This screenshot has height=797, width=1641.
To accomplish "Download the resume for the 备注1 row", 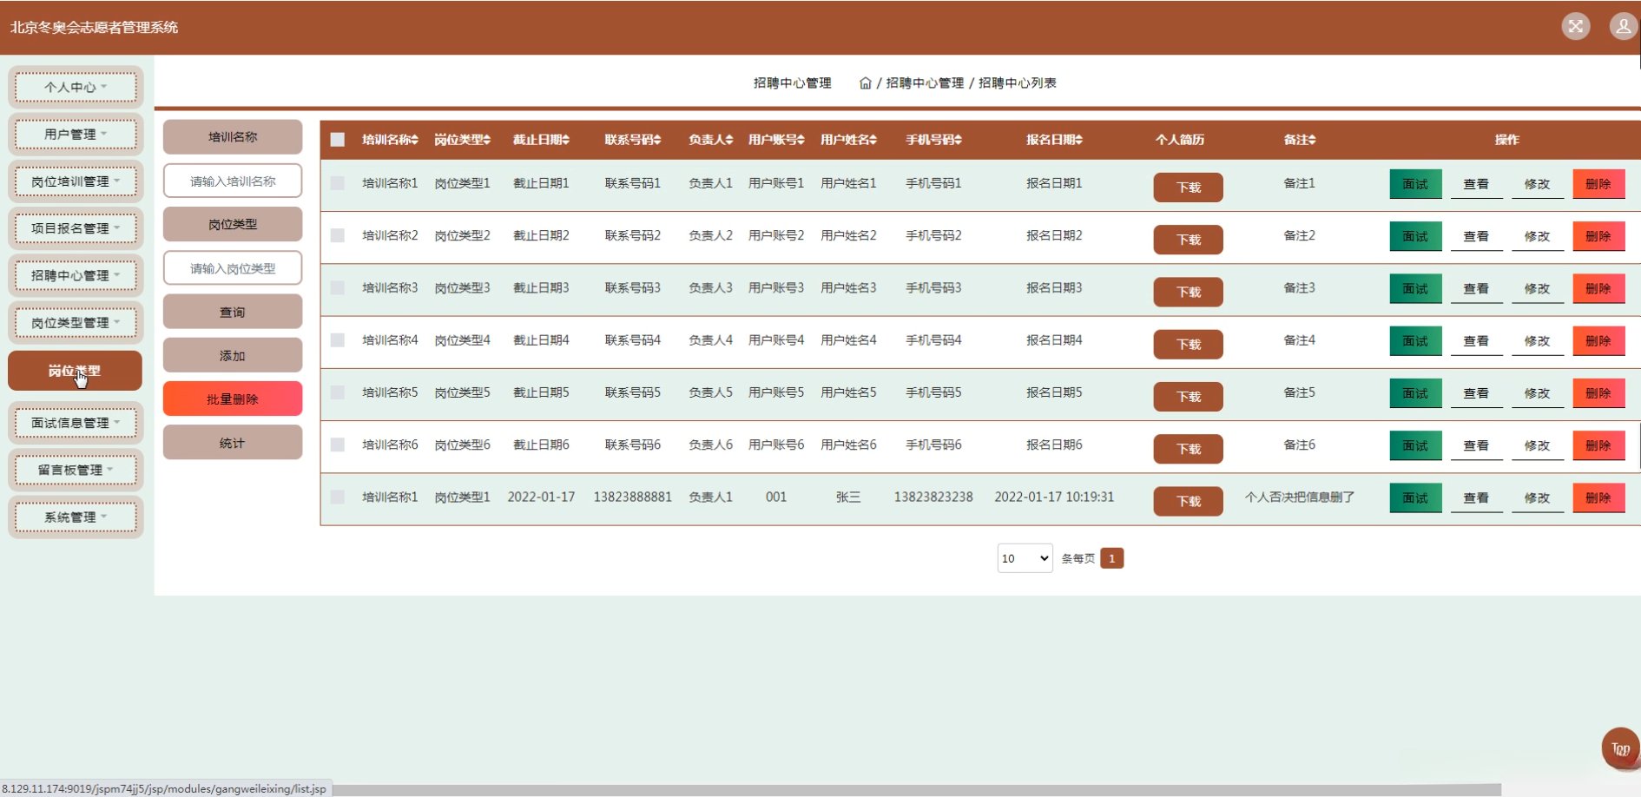I will pyautogui.click(x=1188, y=188).
